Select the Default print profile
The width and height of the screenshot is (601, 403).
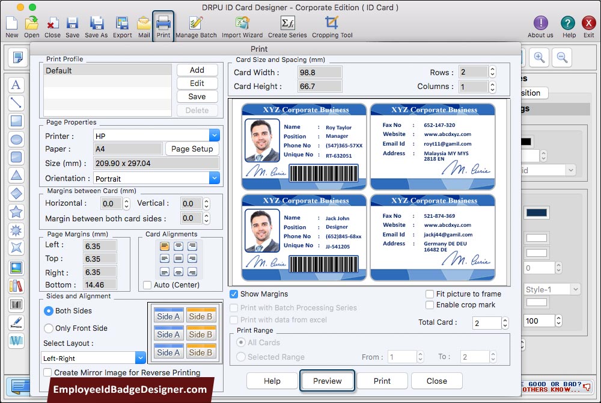click(x=108, y=70)
